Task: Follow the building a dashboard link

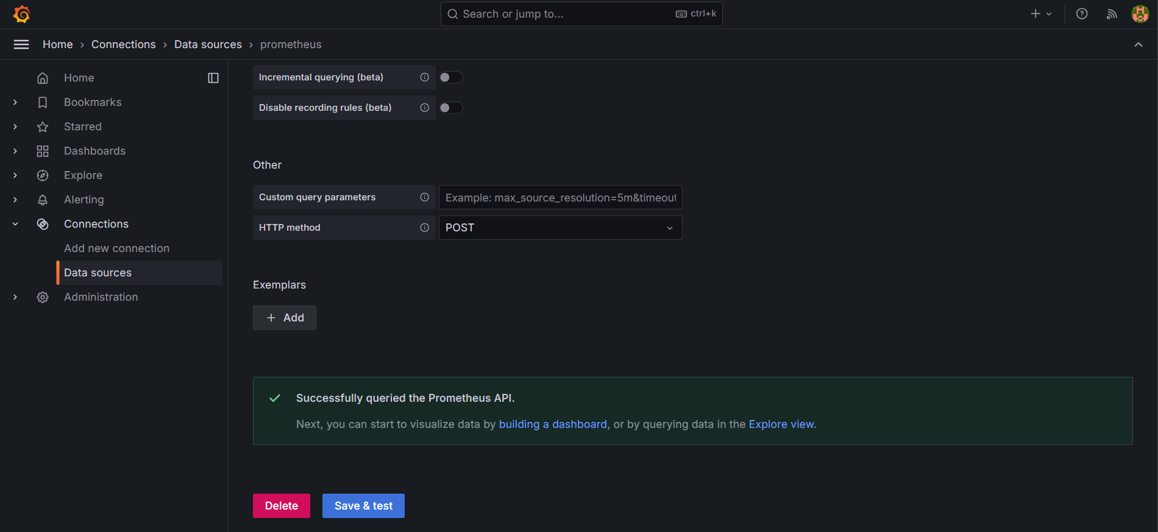Action: 553,424
